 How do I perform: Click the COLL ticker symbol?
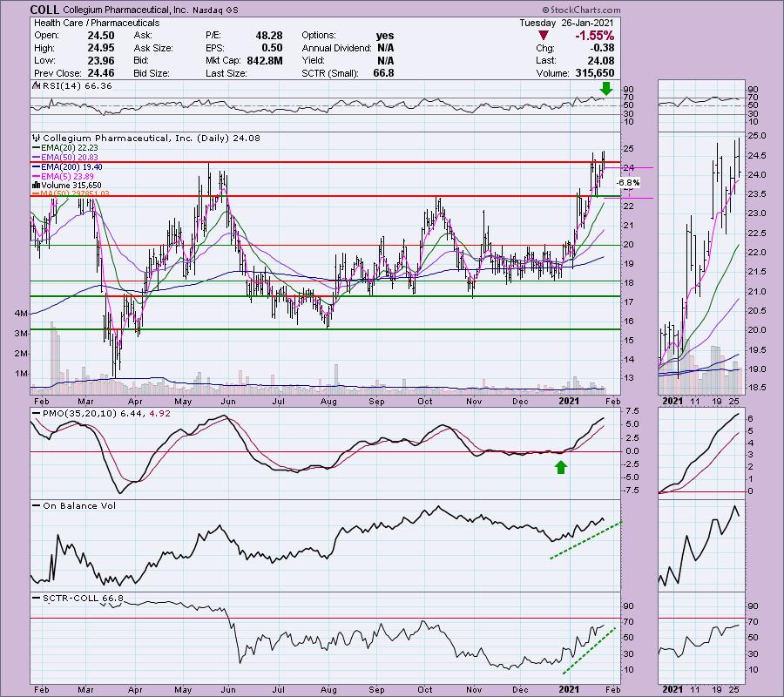tap(44, 10)
